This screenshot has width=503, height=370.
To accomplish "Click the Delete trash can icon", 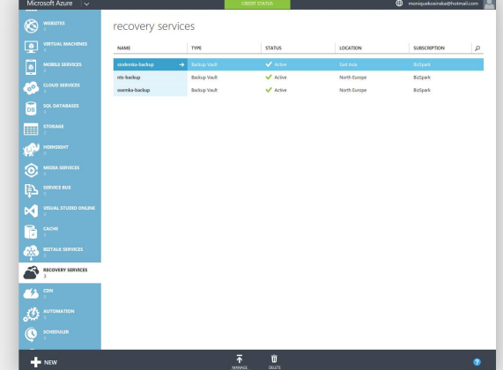I will coord(274,359).
